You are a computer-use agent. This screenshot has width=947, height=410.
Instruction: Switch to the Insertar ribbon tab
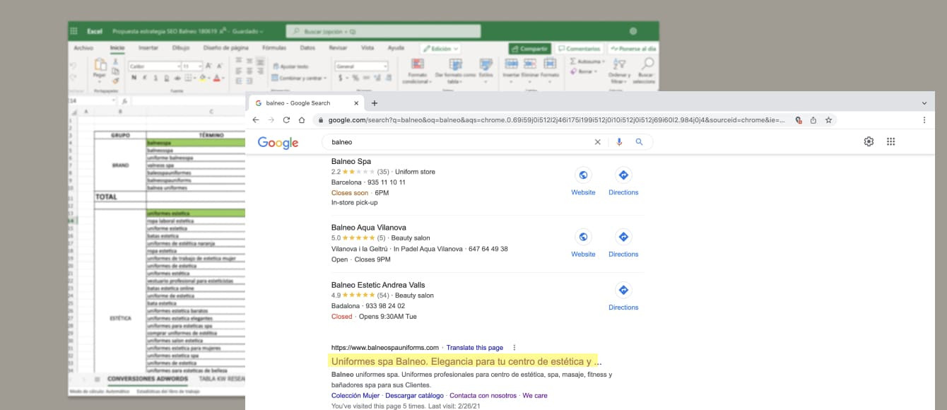pyautogui.click(x=148, y=48)
